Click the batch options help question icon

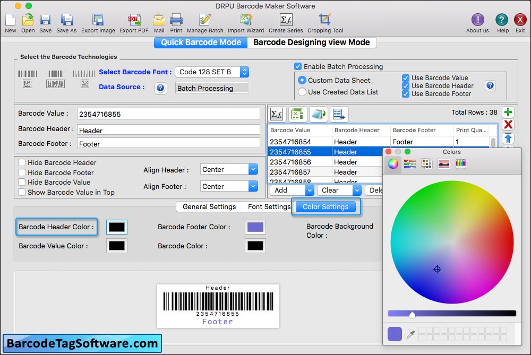(x=490, y=85)
